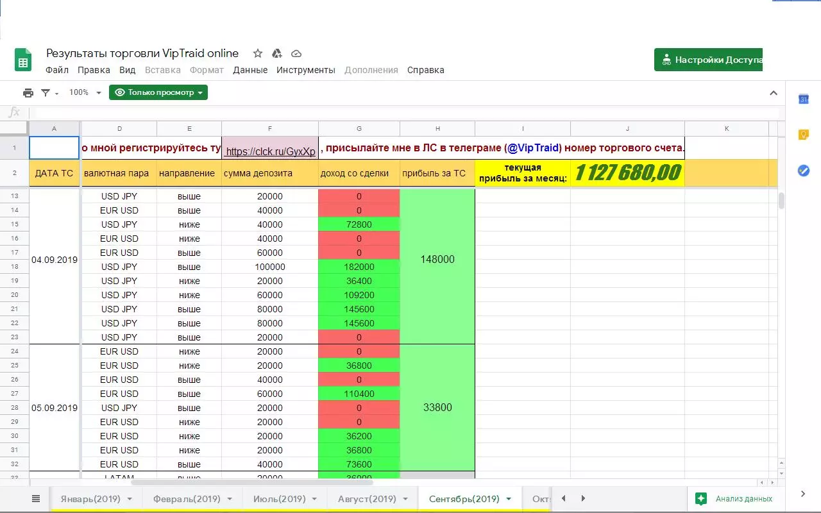Switch to the Февраль(2019) sheet tab

click(187, 499)
